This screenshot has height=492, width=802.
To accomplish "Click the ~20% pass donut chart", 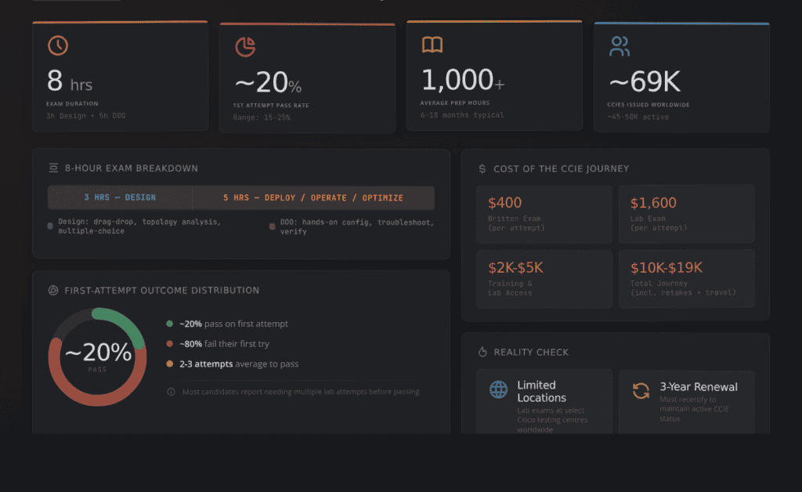I will (97, 357).
